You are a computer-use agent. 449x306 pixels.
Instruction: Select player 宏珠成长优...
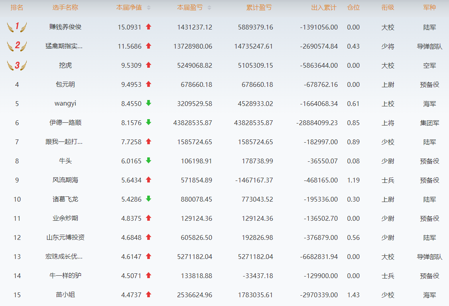64,257
